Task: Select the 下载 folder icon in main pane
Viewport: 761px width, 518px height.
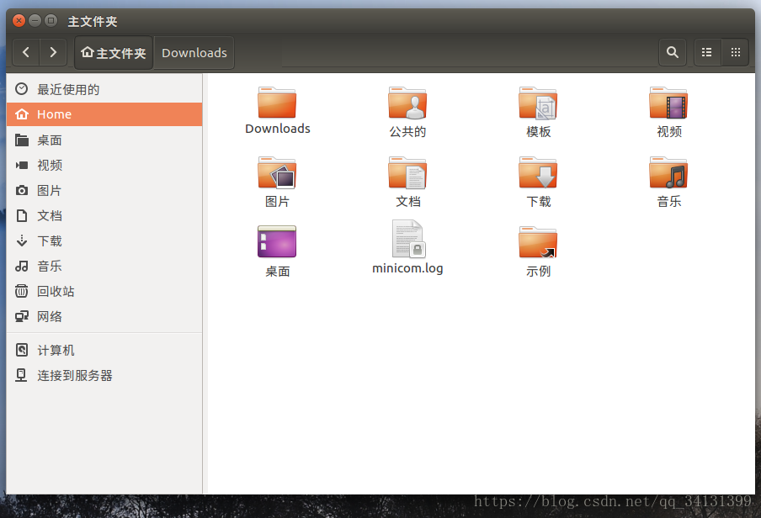Action: coord(538,172)
